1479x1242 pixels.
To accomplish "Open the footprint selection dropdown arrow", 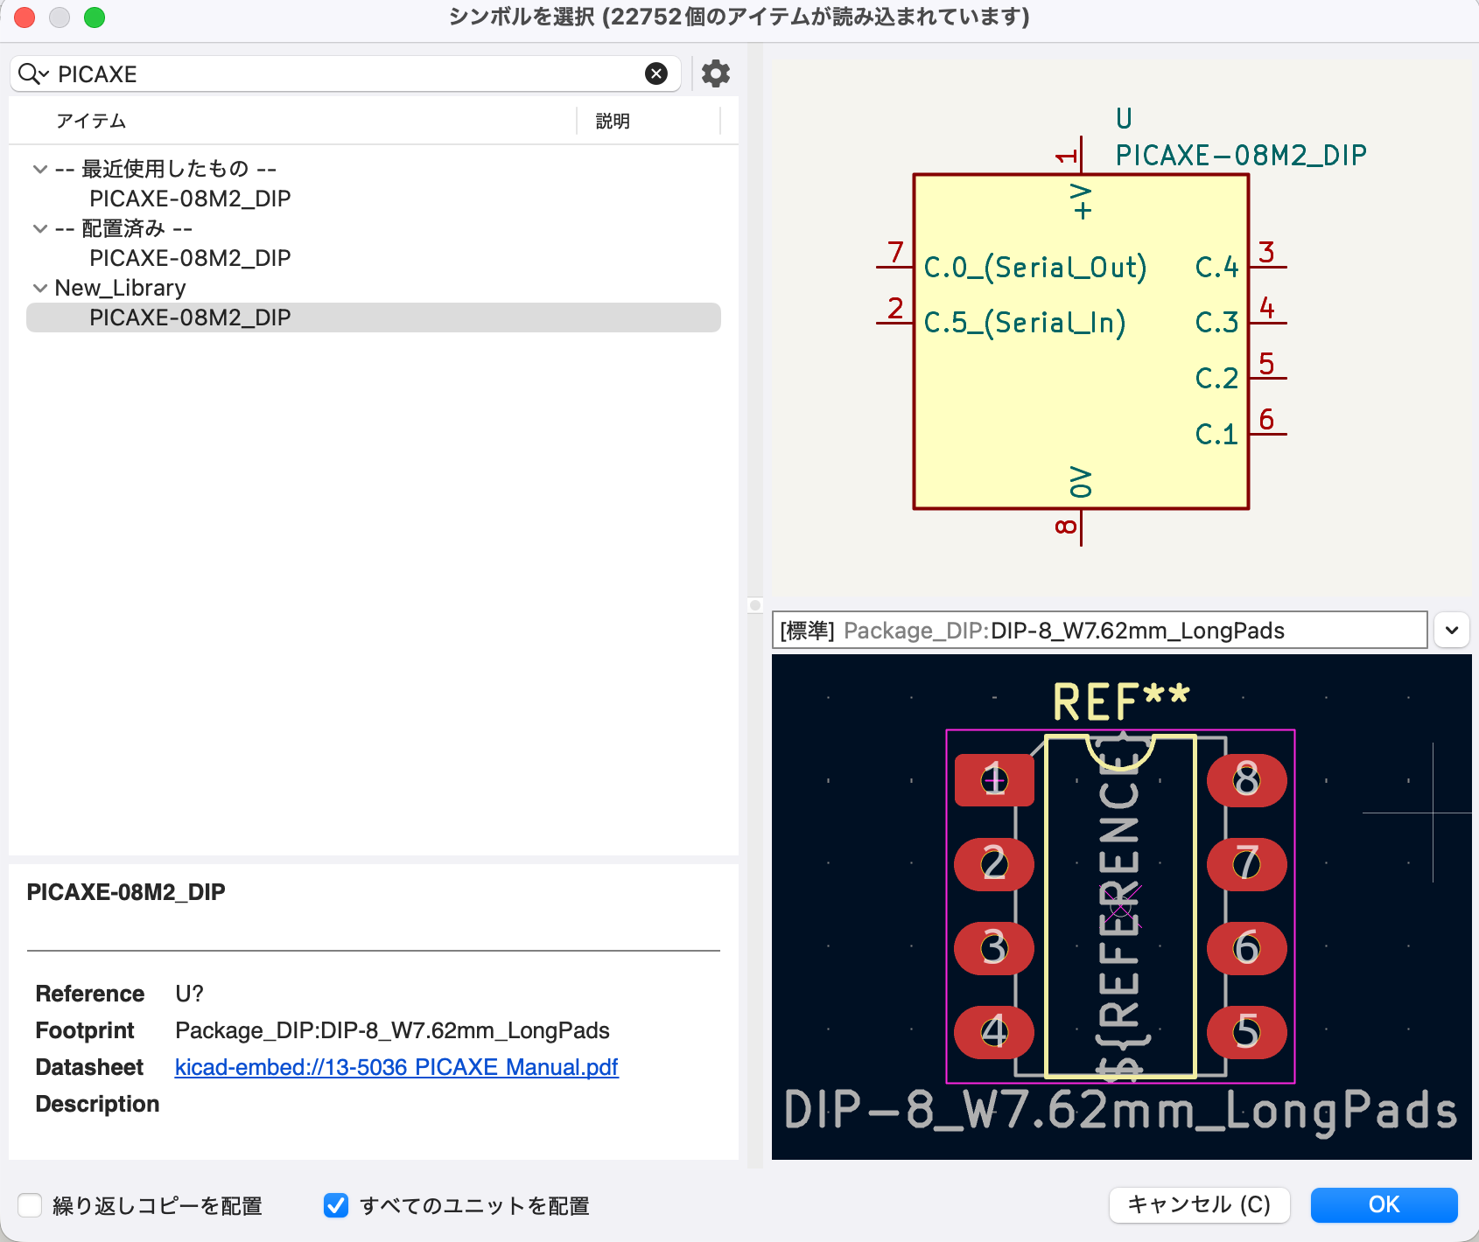I will (x=1452, y=630).
